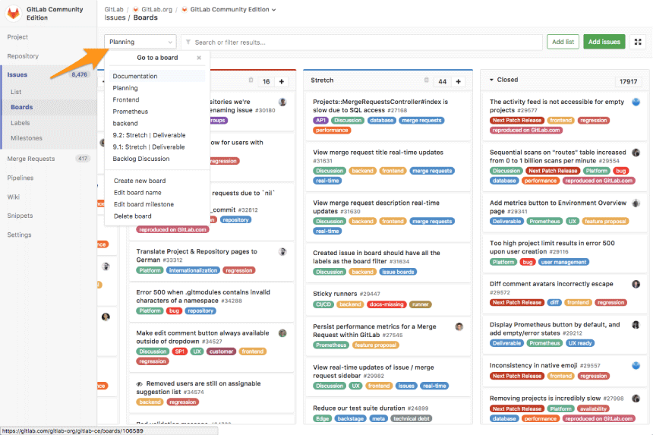
Task: Click the trash icon beside the 16 count
Action: [251, 80]
